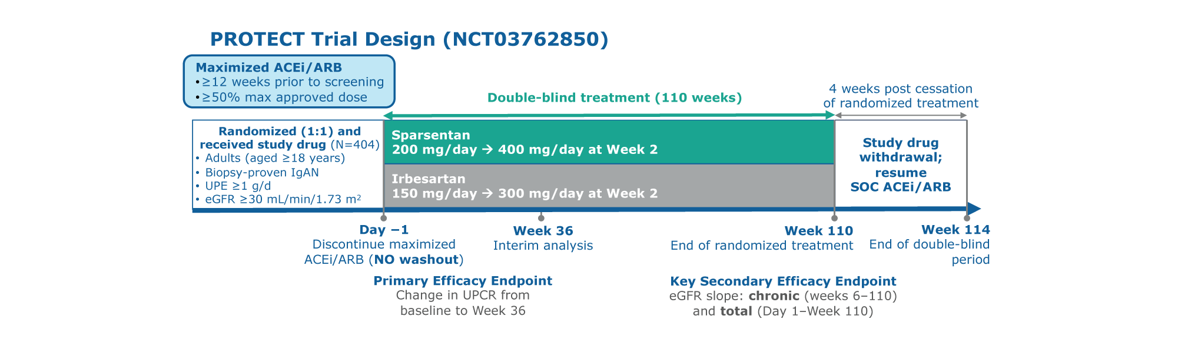
Task: Click the Primary Efficacy Endpoint heading
Action: 463,281
